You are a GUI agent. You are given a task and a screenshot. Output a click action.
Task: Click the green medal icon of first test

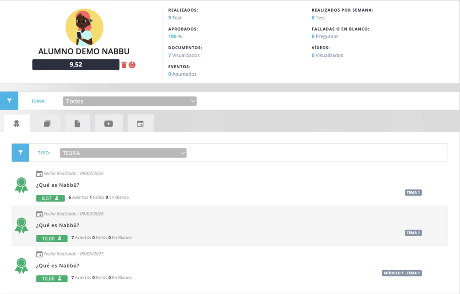pos(21,185)
